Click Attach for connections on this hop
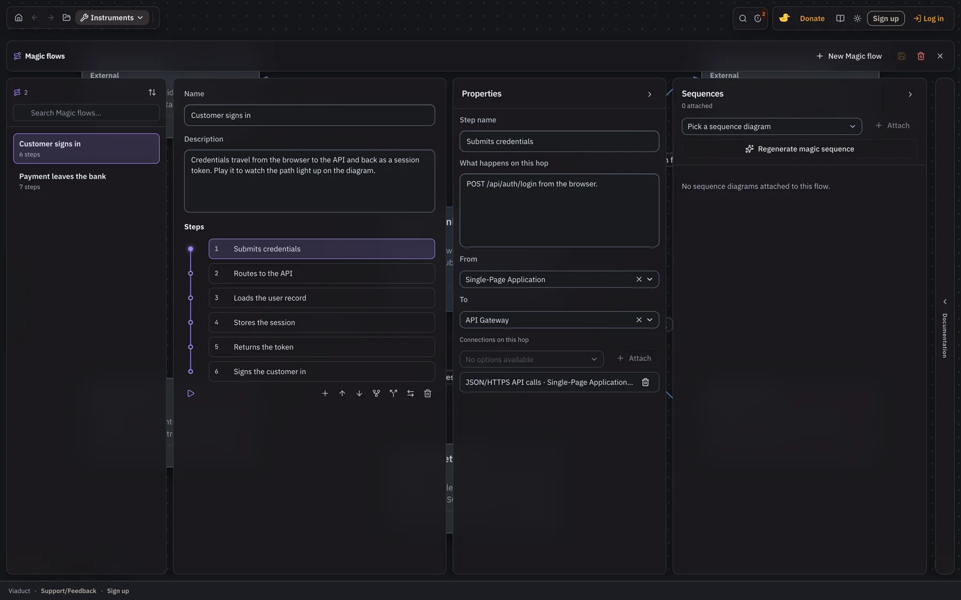 634,358
